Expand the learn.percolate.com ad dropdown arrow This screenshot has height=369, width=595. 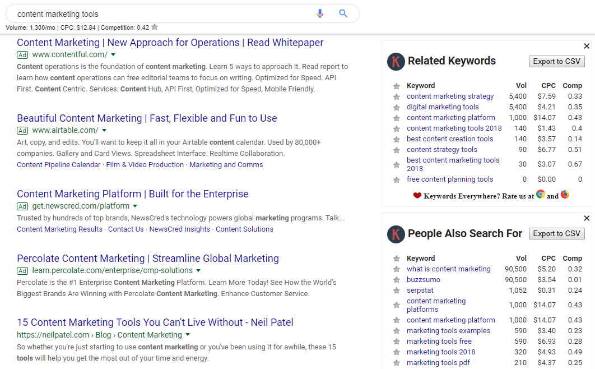198,271
